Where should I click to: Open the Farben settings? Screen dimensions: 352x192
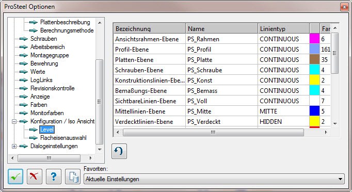pos(39,105)
